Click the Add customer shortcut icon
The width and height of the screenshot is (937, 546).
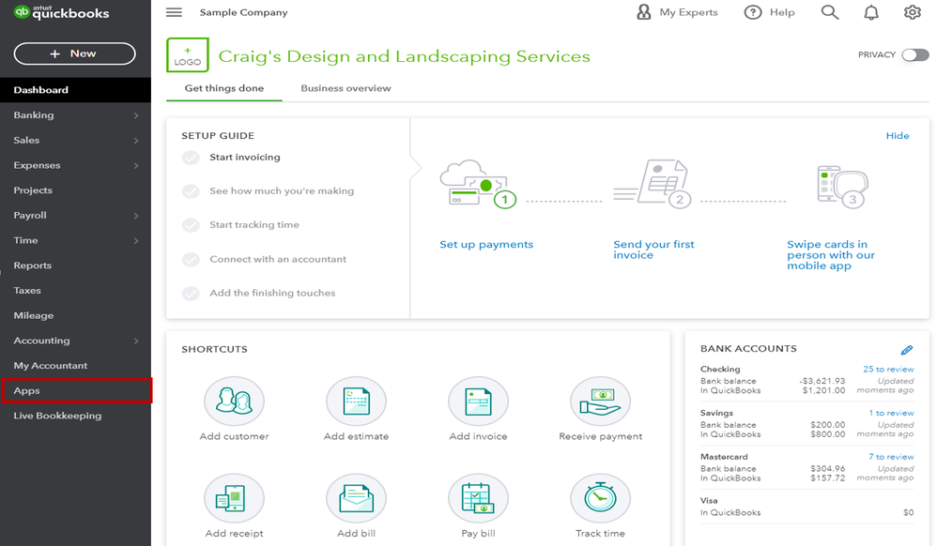click(235, 401)
